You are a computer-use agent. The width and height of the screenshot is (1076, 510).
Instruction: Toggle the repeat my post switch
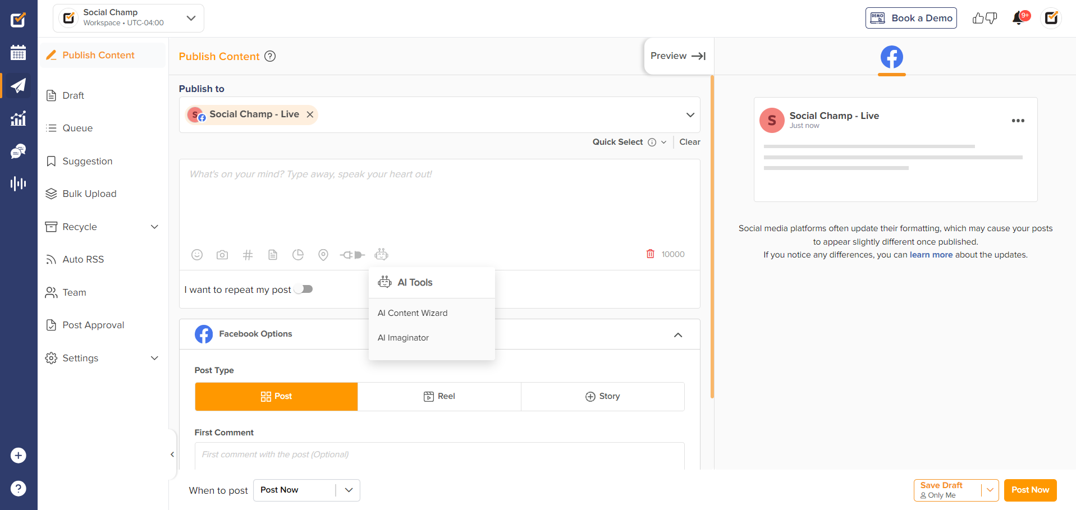pos(304,289)
